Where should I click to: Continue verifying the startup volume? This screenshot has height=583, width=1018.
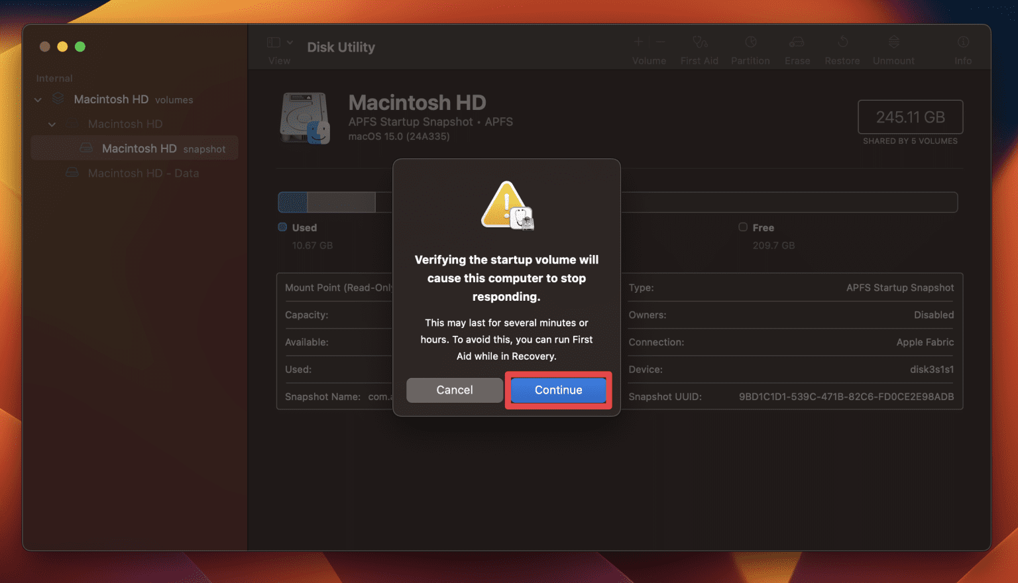click(x=557, y=390)
